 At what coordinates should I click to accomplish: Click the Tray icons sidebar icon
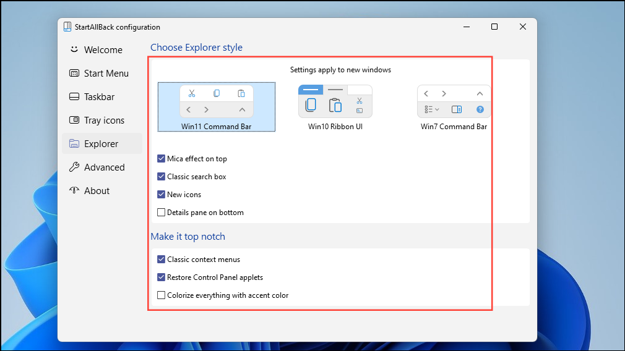(x=74, y=120)
